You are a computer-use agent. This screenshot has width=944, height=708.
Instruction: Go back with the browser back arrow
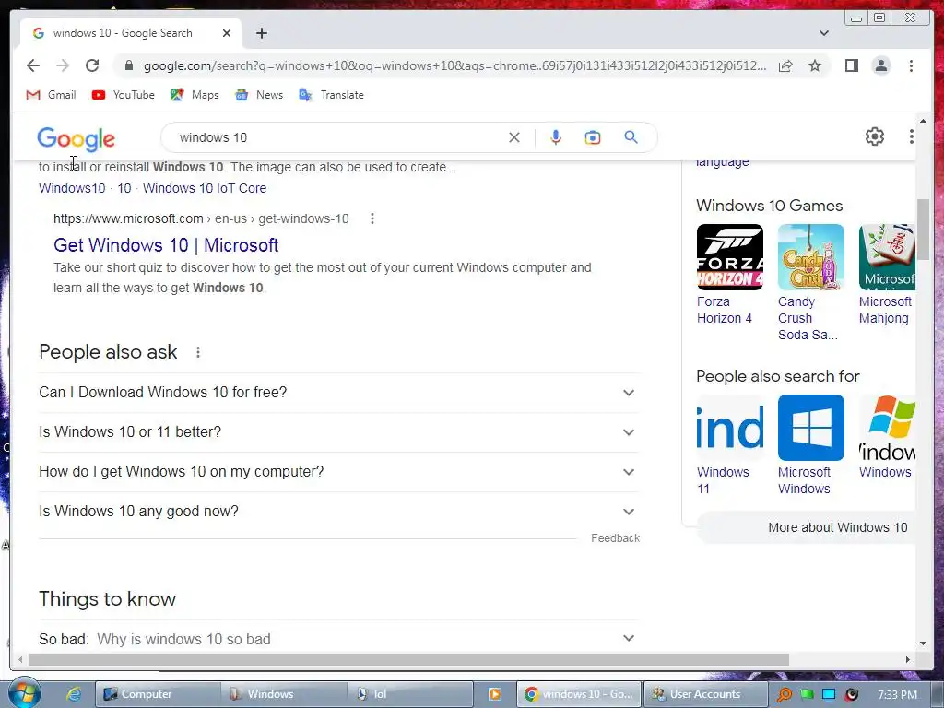pyautogui.click(x=33, y=65)
